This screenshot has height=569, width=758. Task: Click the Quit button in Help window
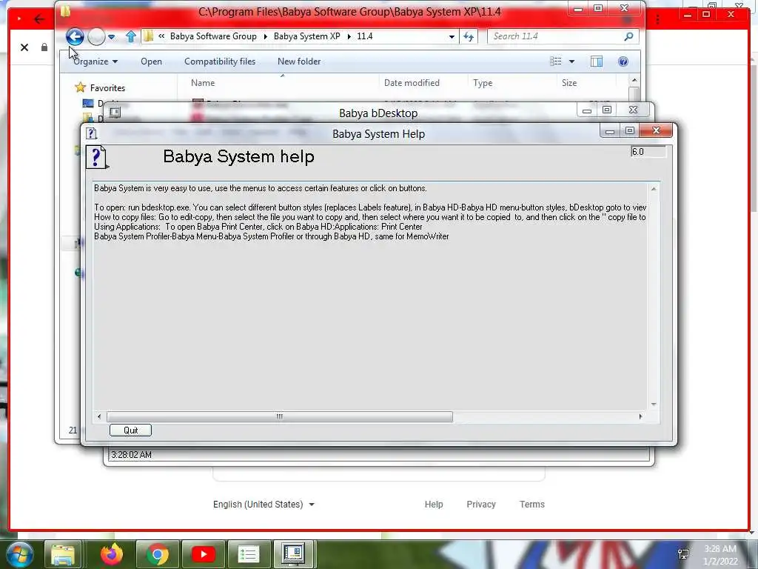[130, 430]
